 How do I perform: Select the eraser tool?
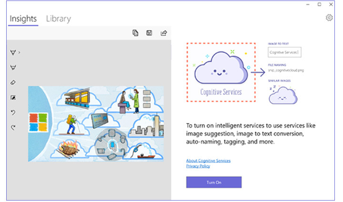click(x=13, y=82)
